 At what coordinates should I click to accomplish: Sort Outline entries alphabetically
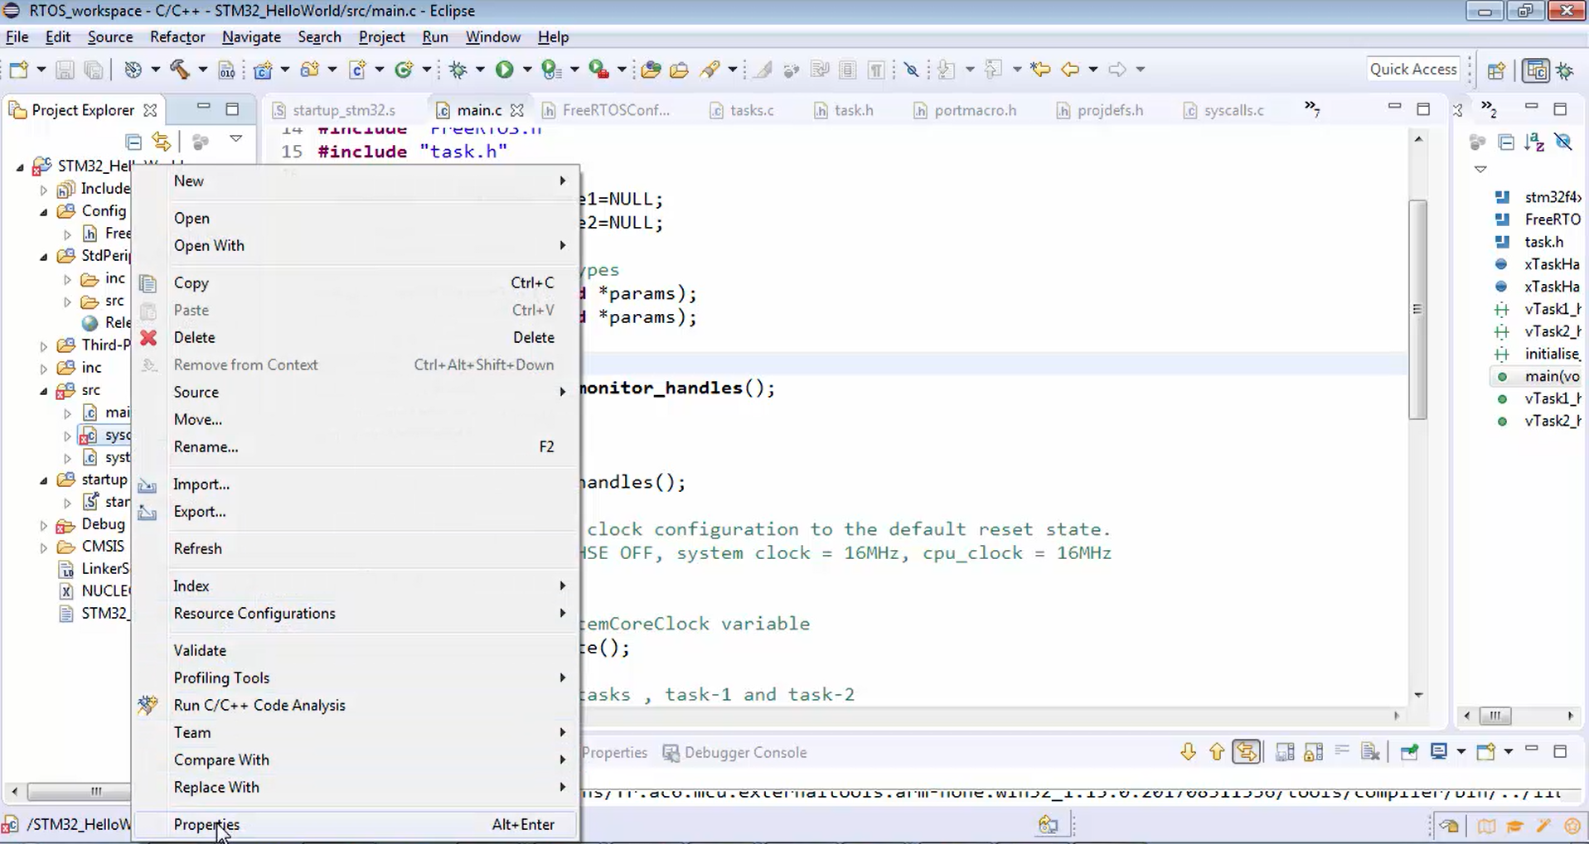(1534, 142)
